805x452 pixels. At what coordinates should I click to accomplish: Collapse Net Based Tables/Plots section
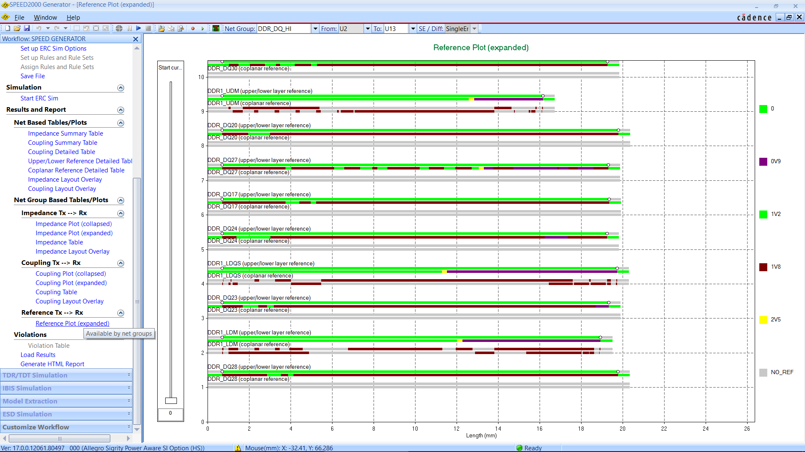click(121, 123)
